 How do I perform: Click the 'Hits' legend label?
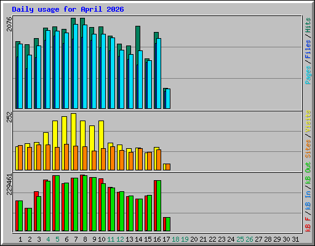pyautogui.click(x=308, y=25)
